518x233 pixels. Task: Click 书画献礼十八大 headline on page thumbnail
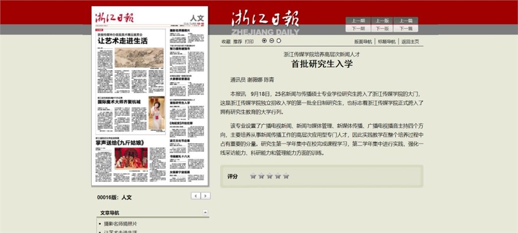(180, 157)
